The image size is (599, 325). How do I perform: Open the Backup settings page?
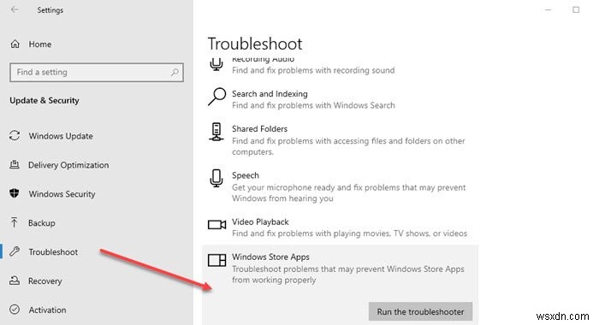pos(42,223)
